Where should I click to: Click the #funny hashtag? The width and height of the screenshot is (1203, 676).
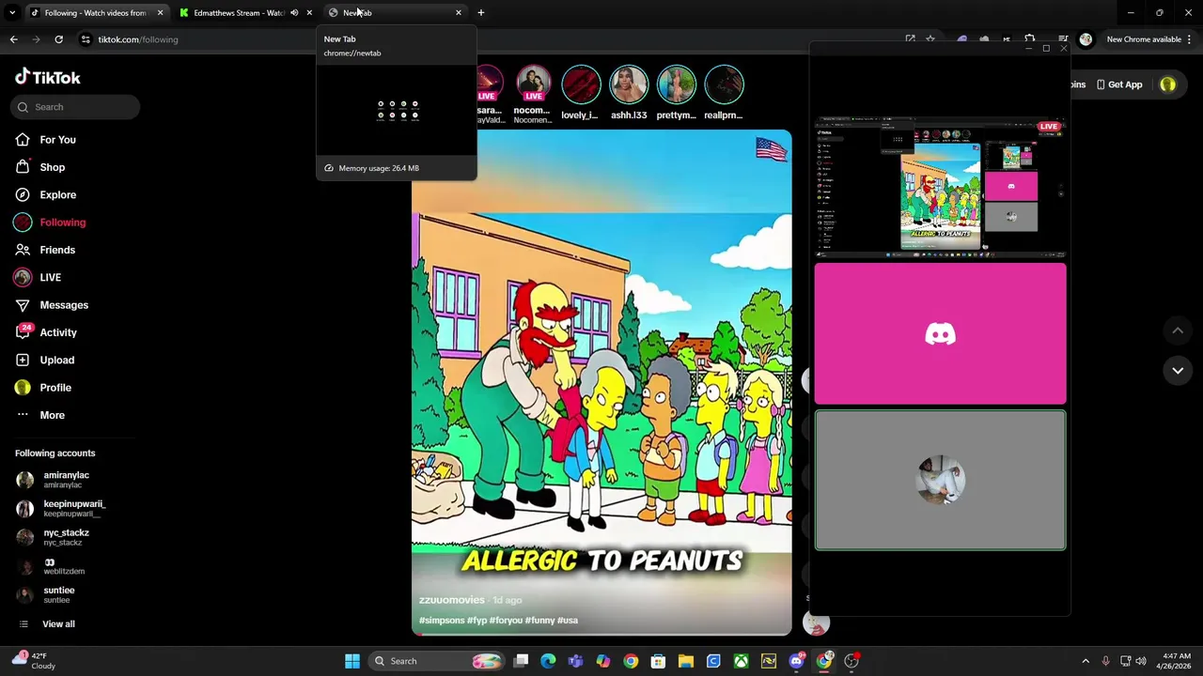(539, 620)
